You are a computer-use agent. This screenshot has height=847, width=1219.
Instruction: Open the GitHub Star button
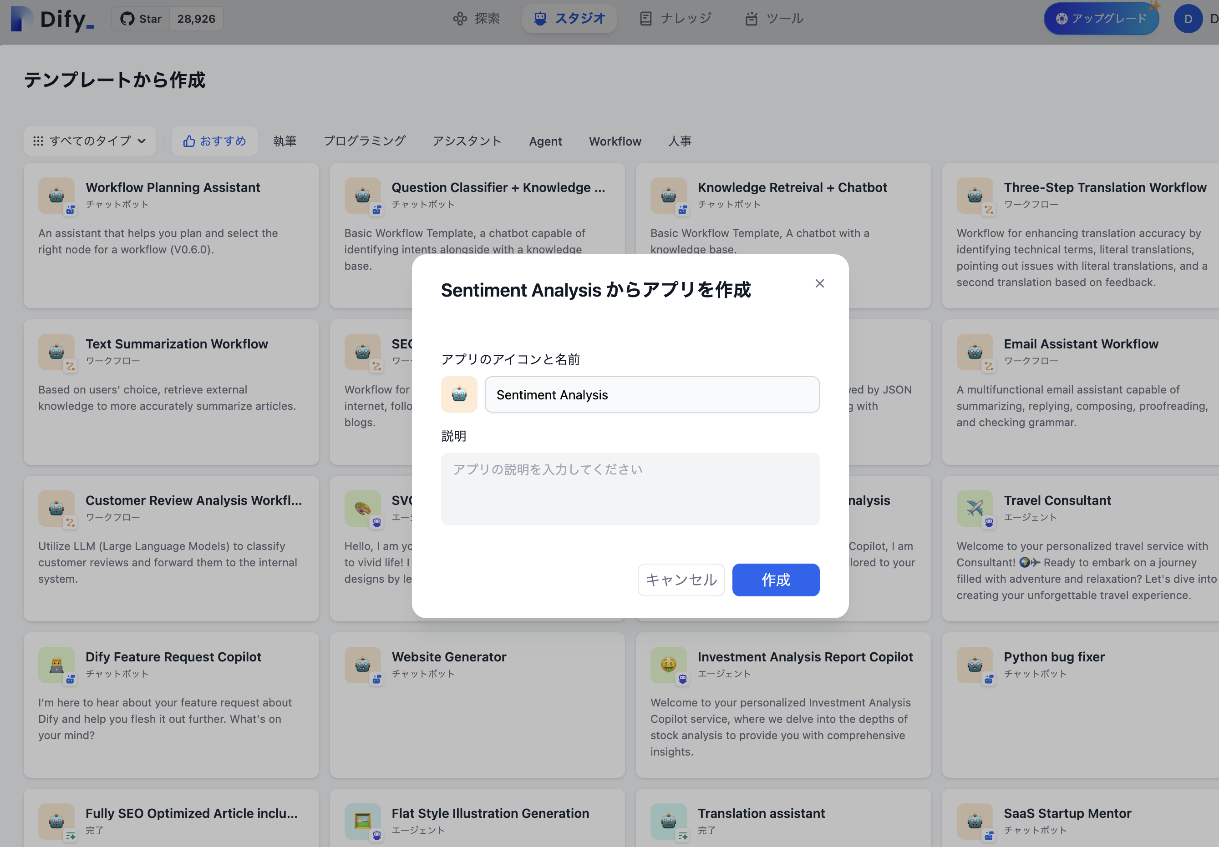[x=141, y=19]
